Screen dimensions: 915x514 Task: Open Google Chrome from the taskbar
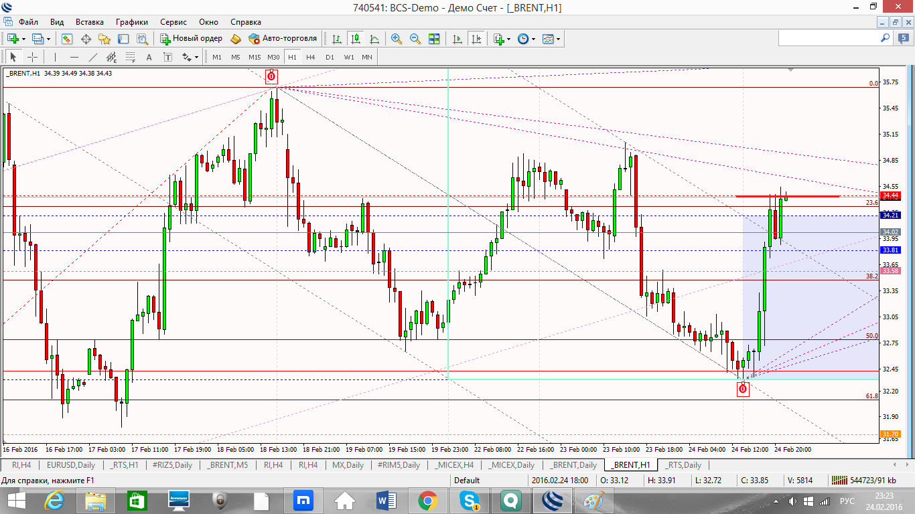point(429,500)
